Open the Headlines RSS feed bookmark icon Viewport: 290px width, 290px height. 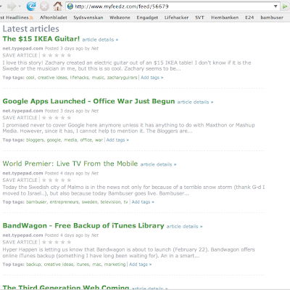tap(31, 17)
